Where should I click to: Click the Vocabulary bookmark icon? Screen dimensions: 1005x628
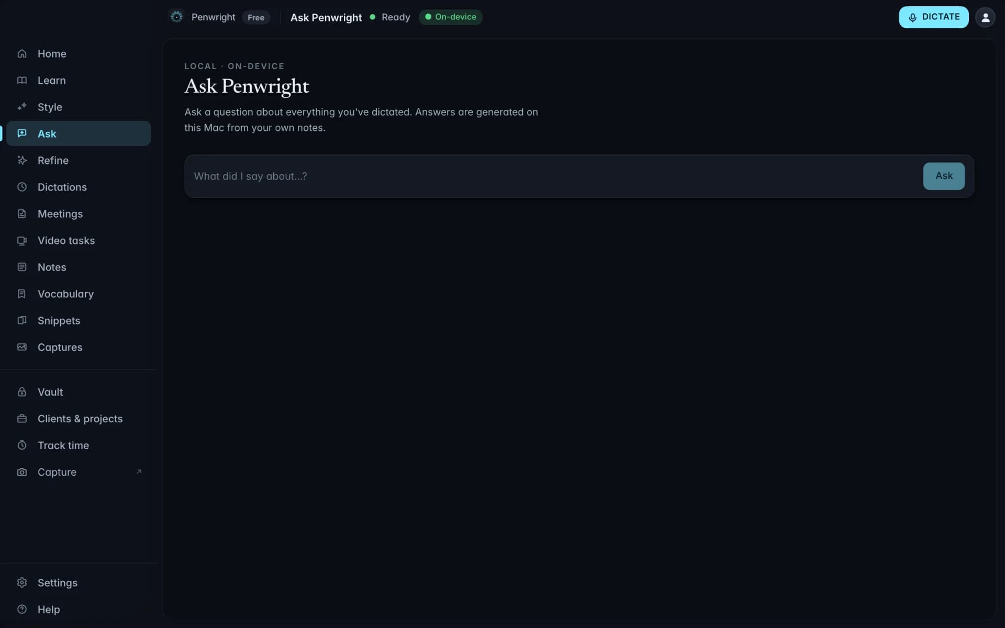tap(22, 294)
